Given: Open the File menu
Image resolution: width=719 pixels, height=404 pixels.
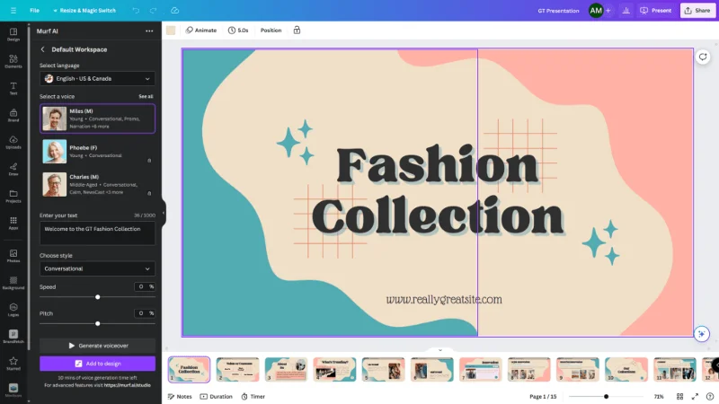Looking at the screenshot, I should (x=34, y=10).
